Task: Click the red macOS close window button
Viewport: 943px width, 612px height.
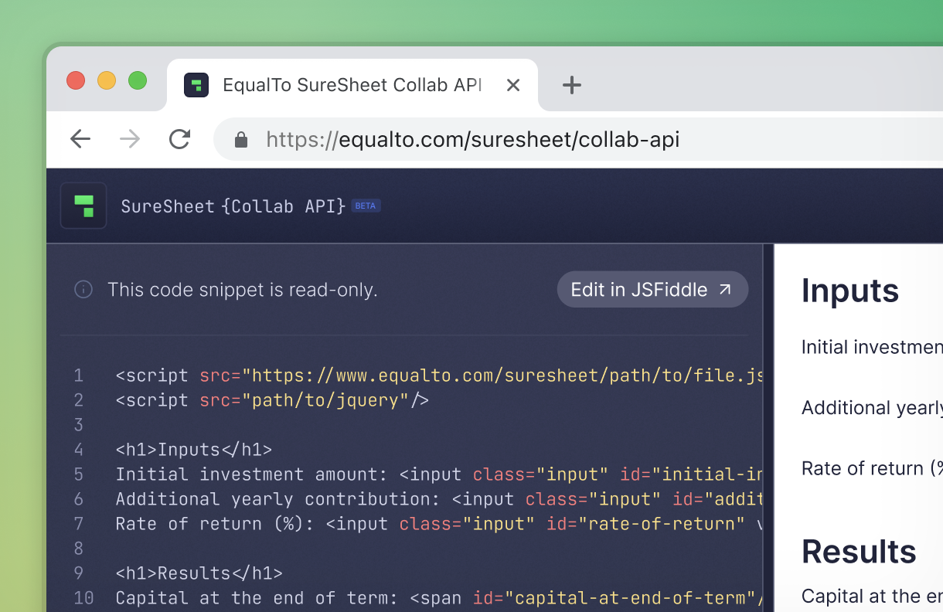Action: click(76, 80)
